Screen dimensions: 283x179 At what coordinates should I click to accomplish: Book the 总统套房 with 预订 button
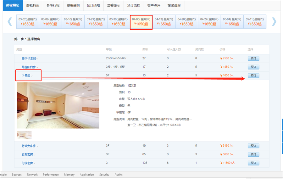pos(253,163)
